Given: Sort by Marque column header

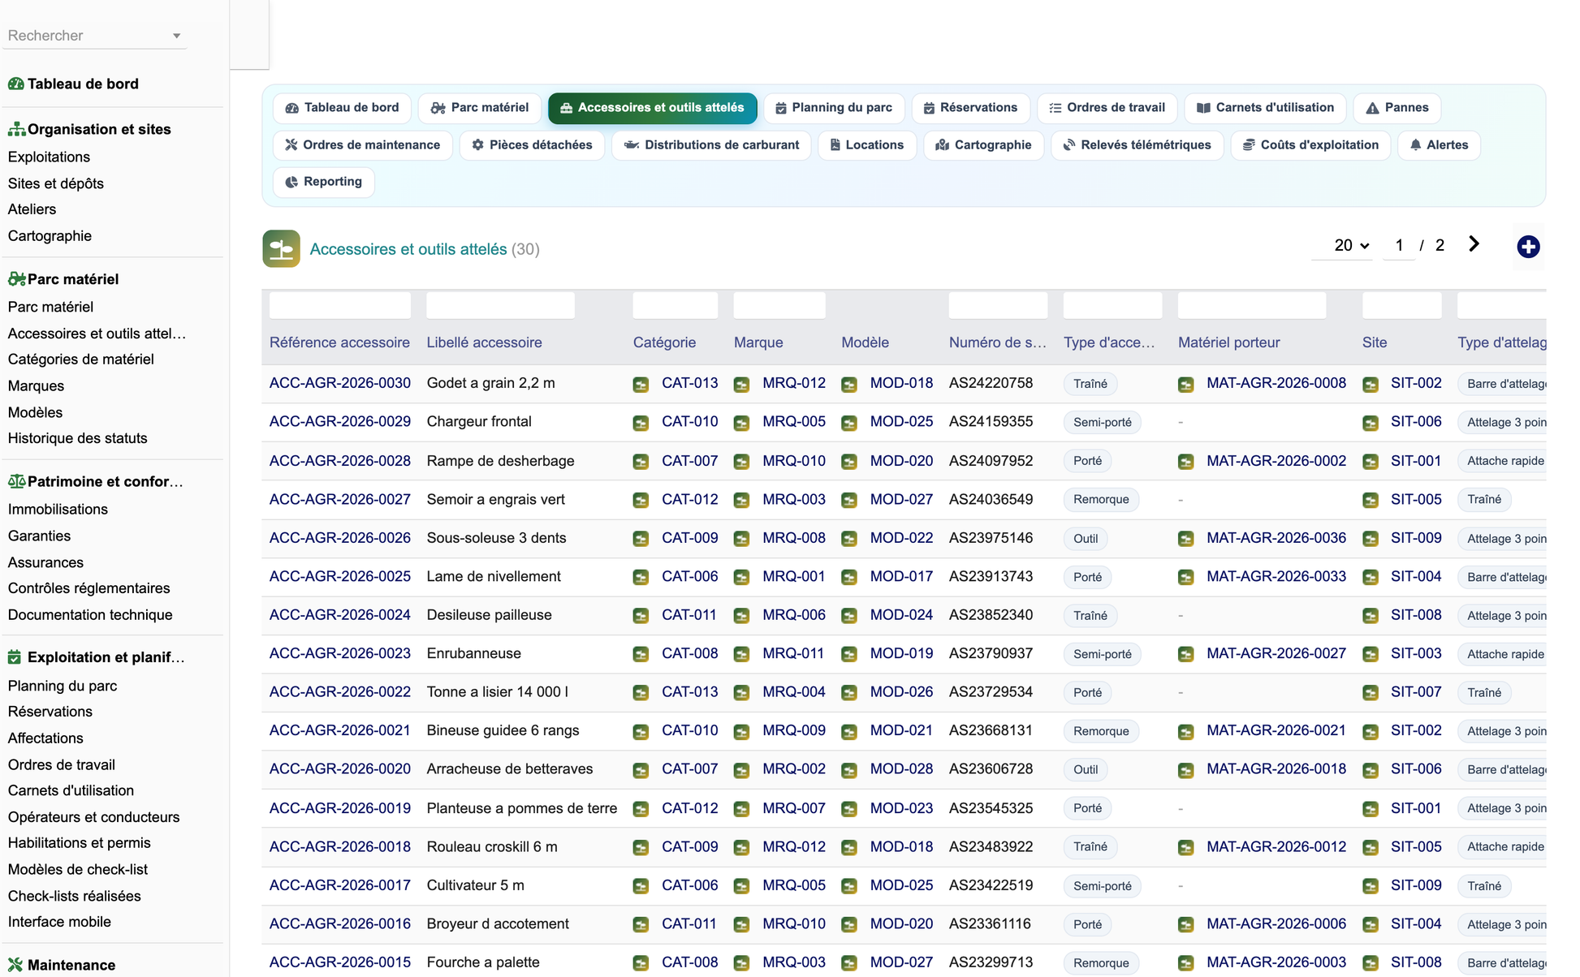Looking at the screenshot, I should point(758,342).
